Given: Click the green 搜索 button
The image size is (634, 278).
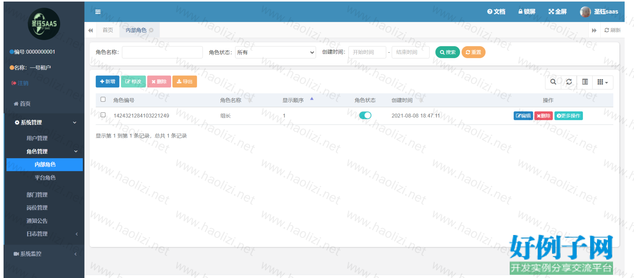Looking at the screenshot, I should click(447, 52).
